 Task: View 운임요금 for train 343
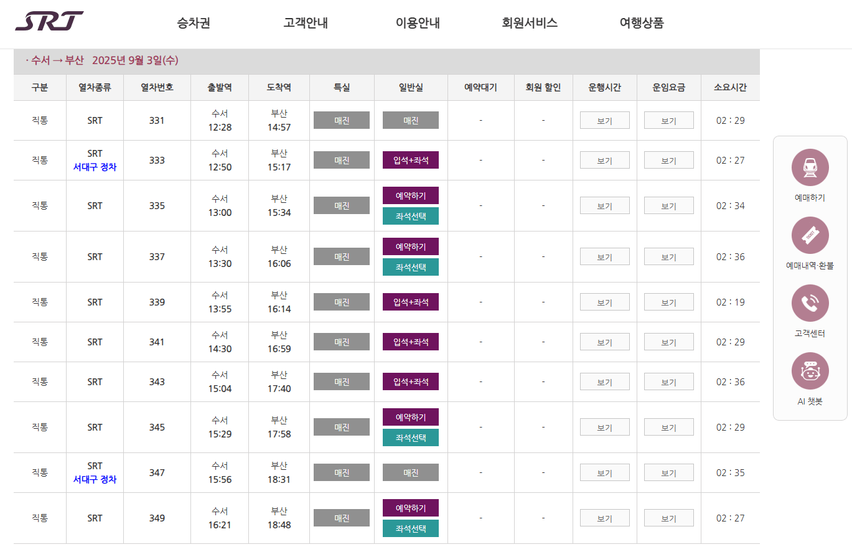tap(669, 381)
